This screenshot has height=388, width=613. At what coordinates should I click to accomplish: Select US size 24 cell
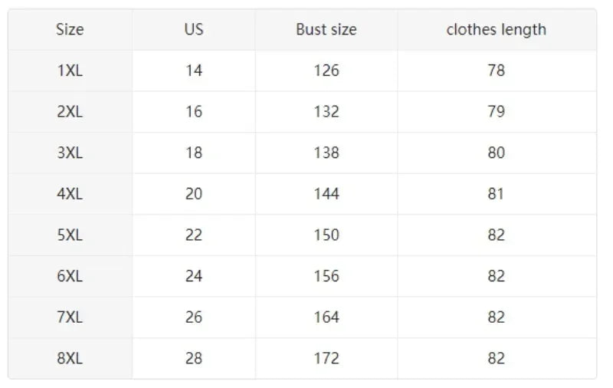coord(194,276)
